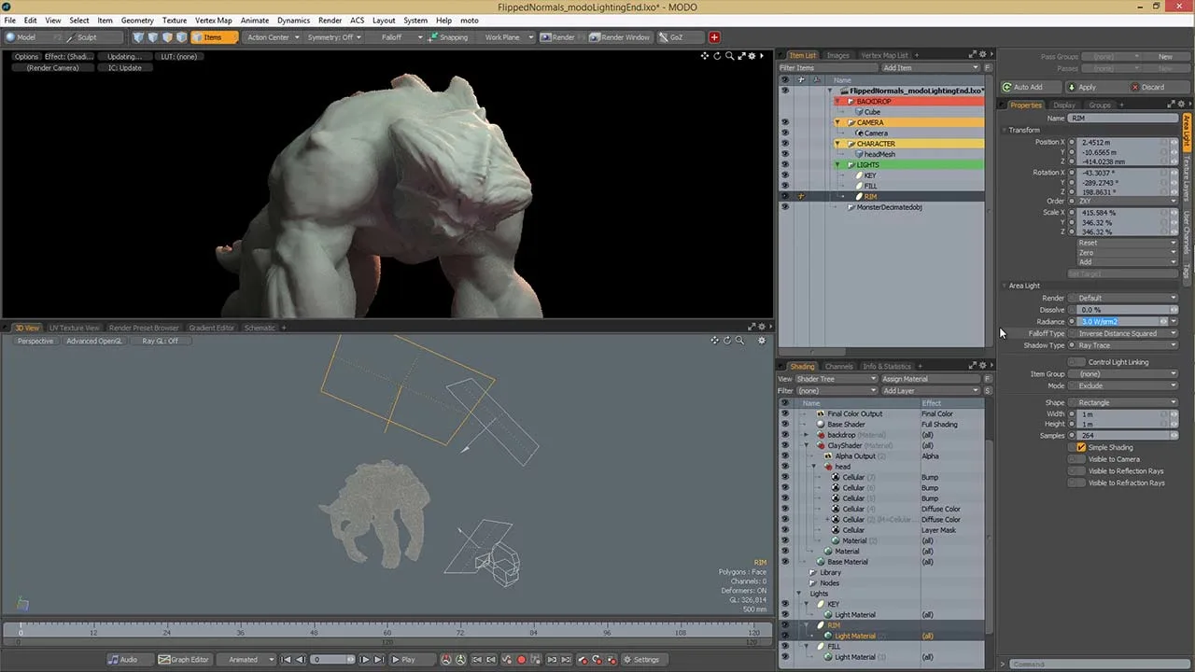
Task: Enable Visible to Camera checkbox
Action: pos(1081,459)
